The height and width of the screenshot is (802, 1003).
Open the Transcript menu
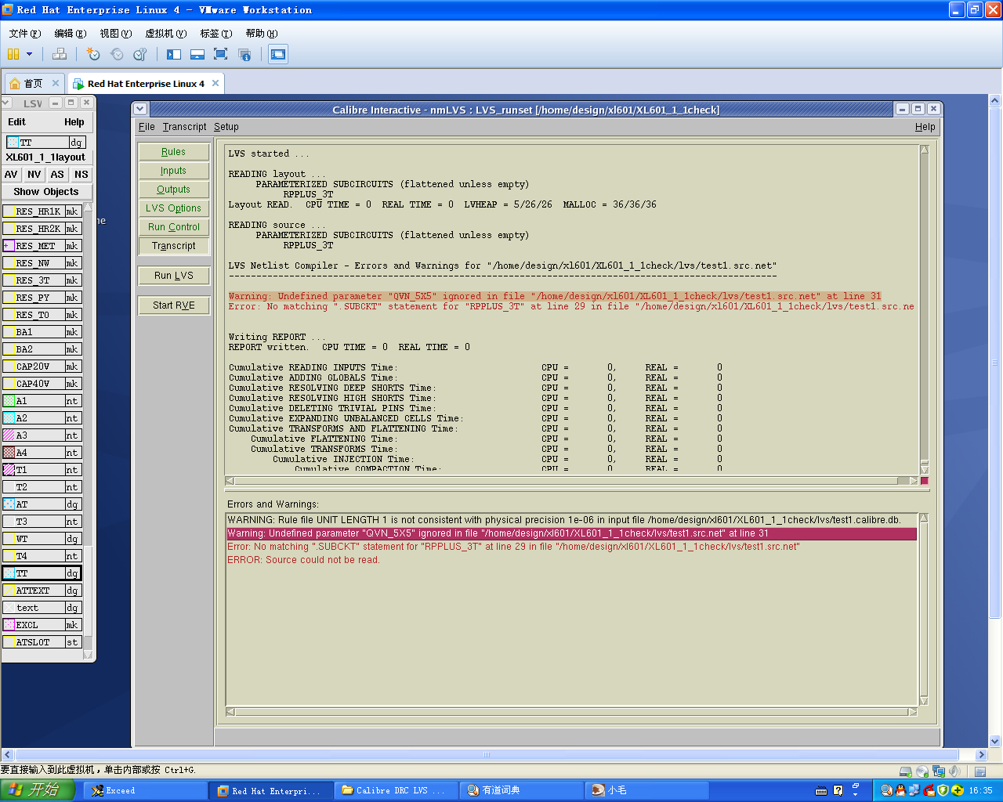(x=184, y=126)
